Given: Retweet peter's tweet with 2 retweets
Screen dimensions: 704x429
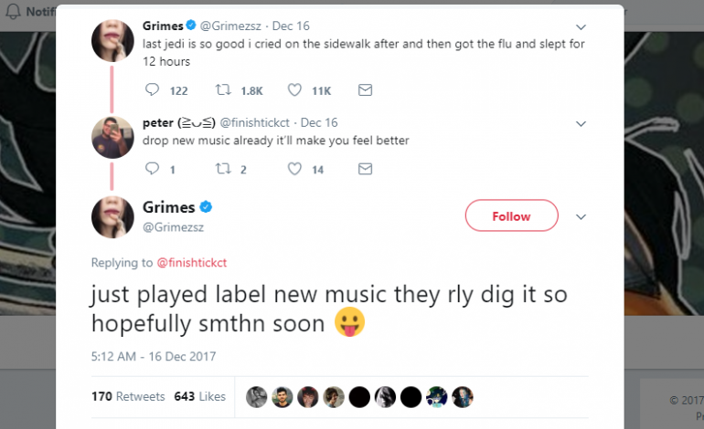Looking at the screenshot, I should (223, 169).
